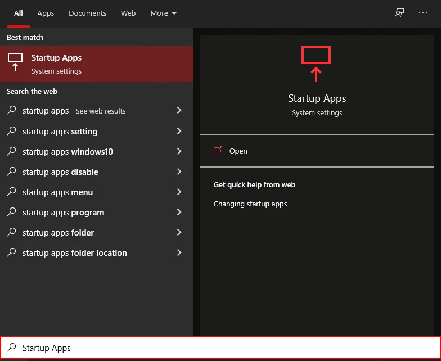Switch to the Documents tab
Viewport: 441px width, 361px height.
[x=87, y=13]
